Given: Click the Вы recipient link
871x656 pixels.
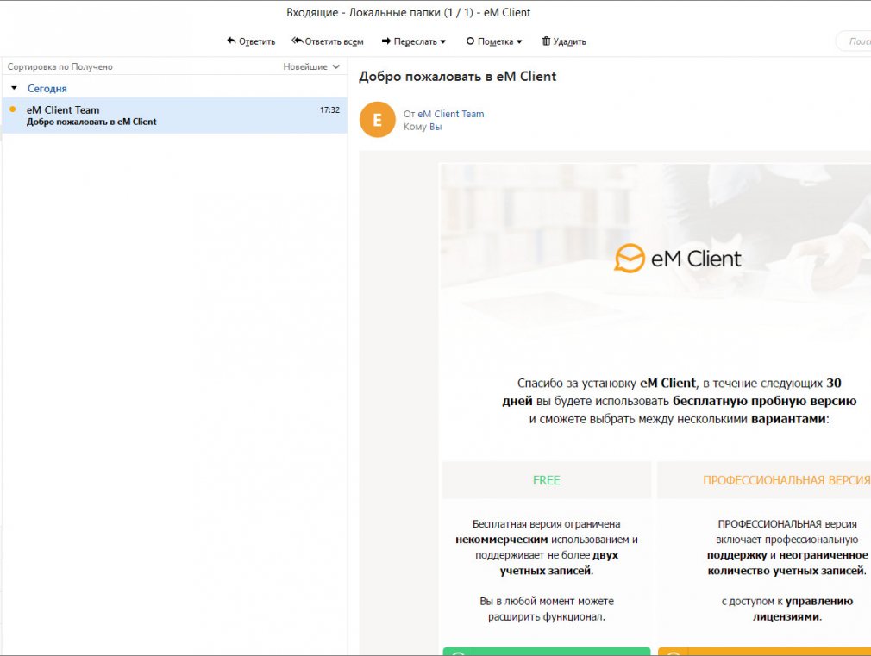Looking at the screenshot, I should tap(435, 127).
